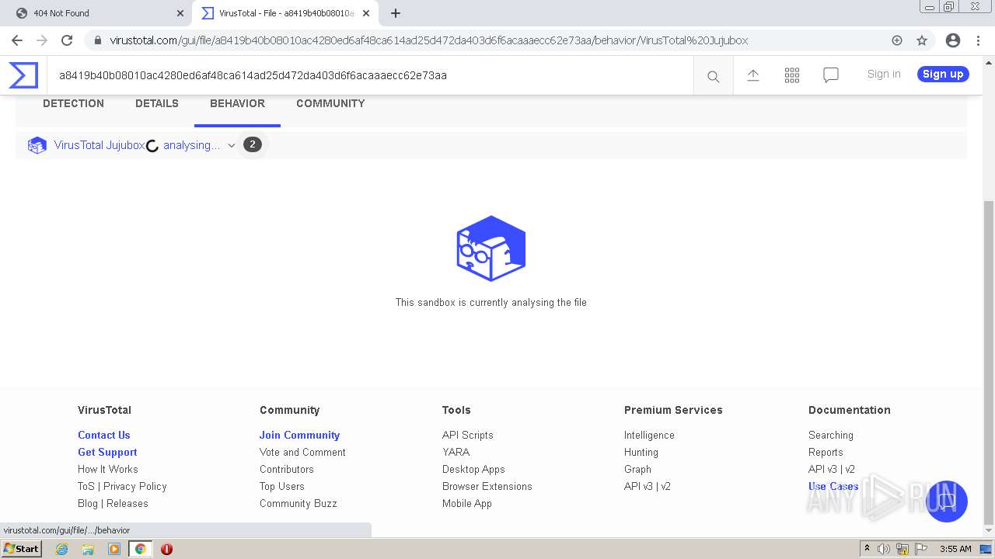Screen dimensions: 995x559
Task: Click the search magnifier icon
Action: pyautogui.click(x=713, y=76)
